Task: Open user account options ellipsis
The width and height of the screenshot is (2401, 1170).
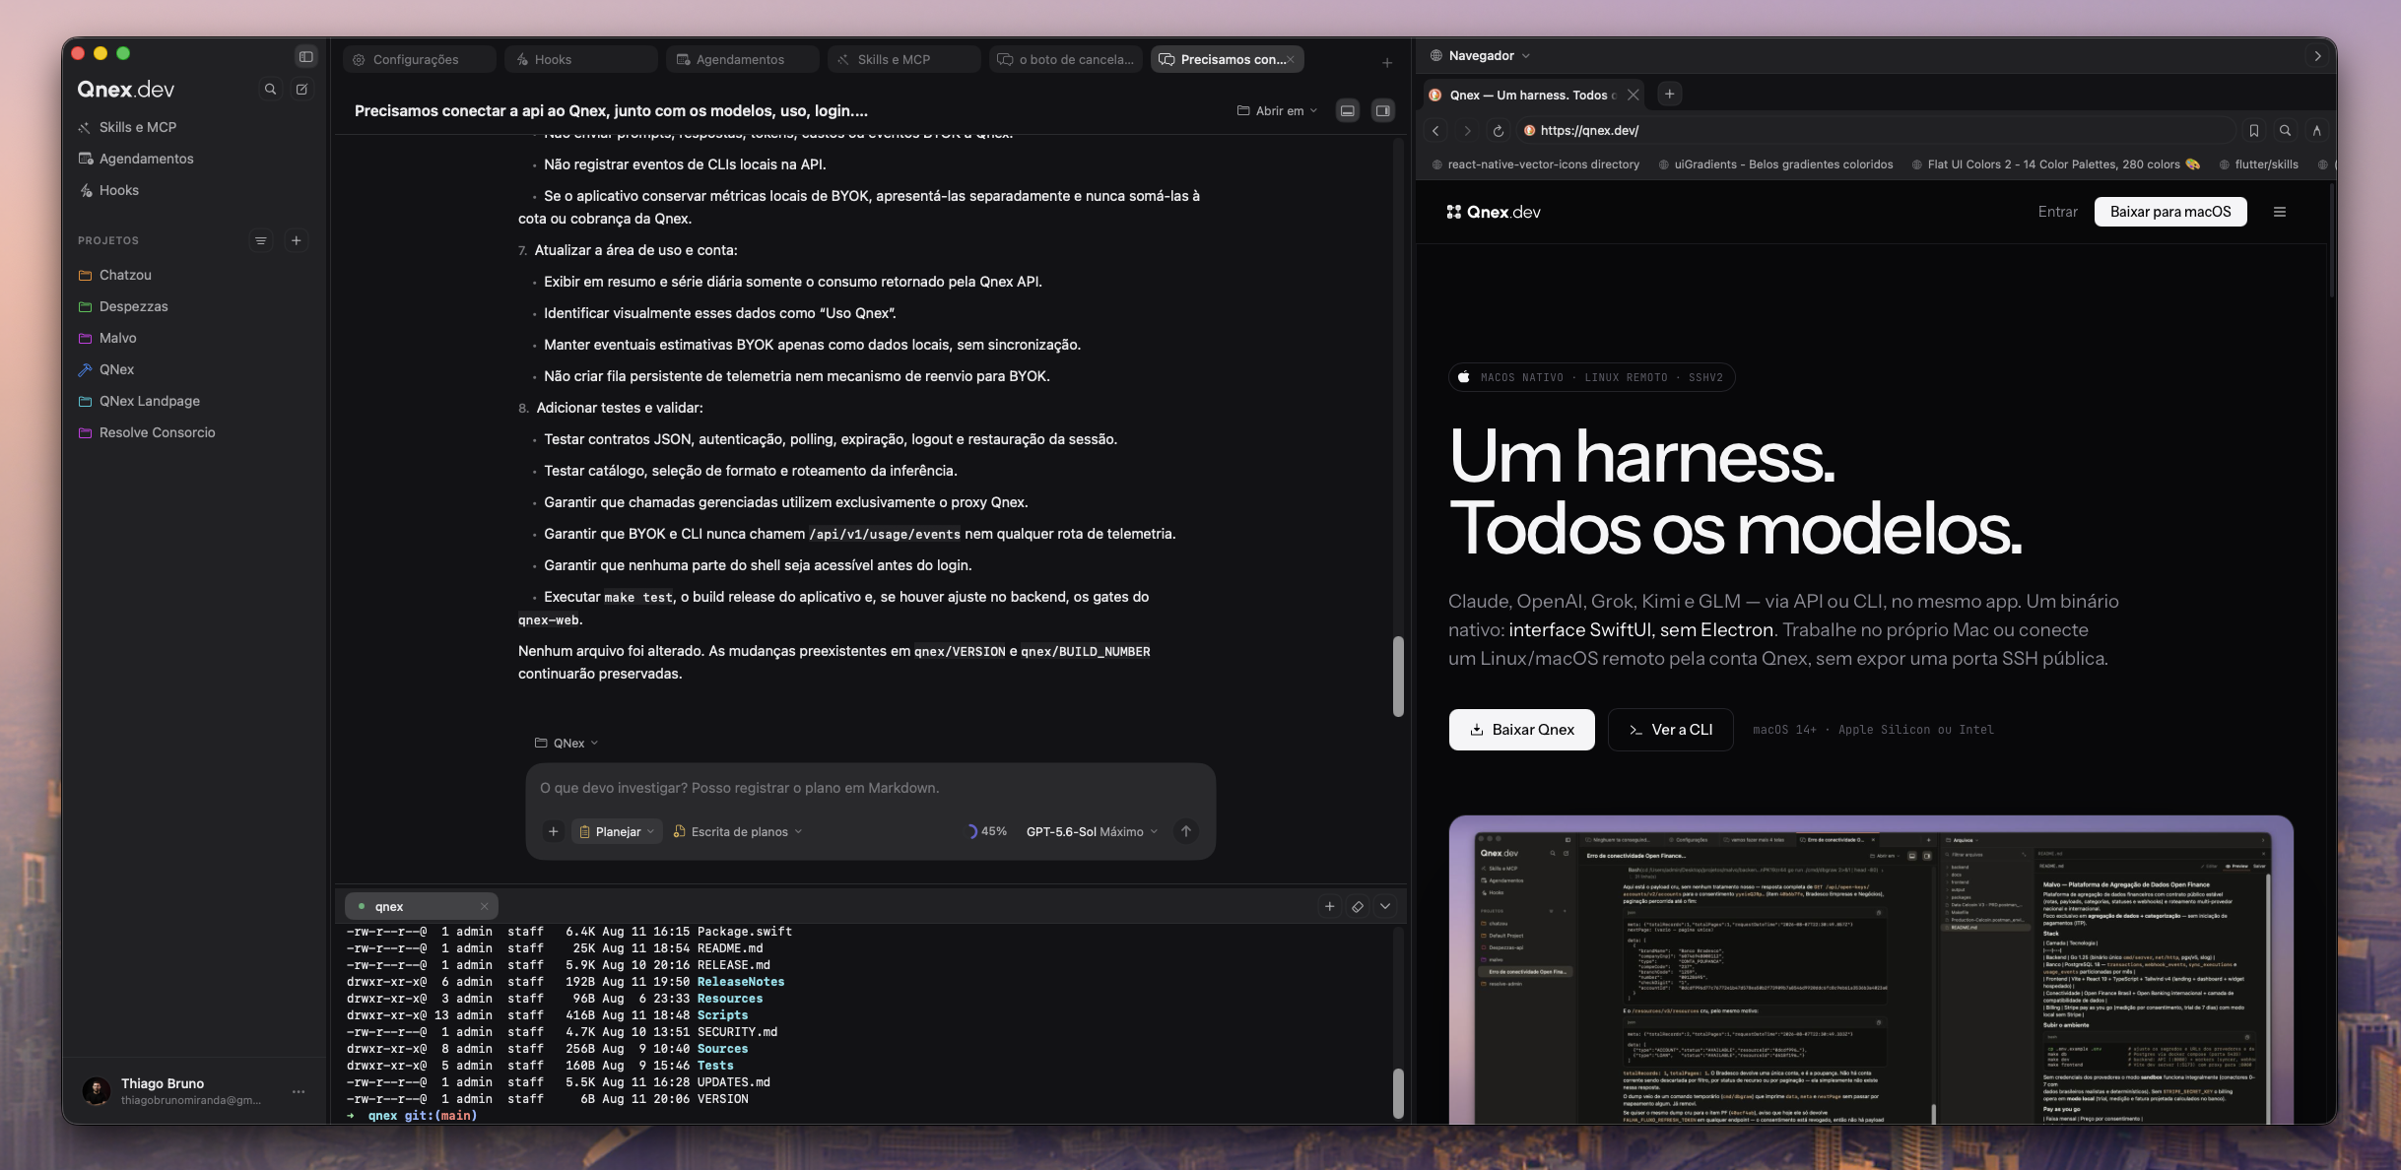Action: click(299, 1091)
